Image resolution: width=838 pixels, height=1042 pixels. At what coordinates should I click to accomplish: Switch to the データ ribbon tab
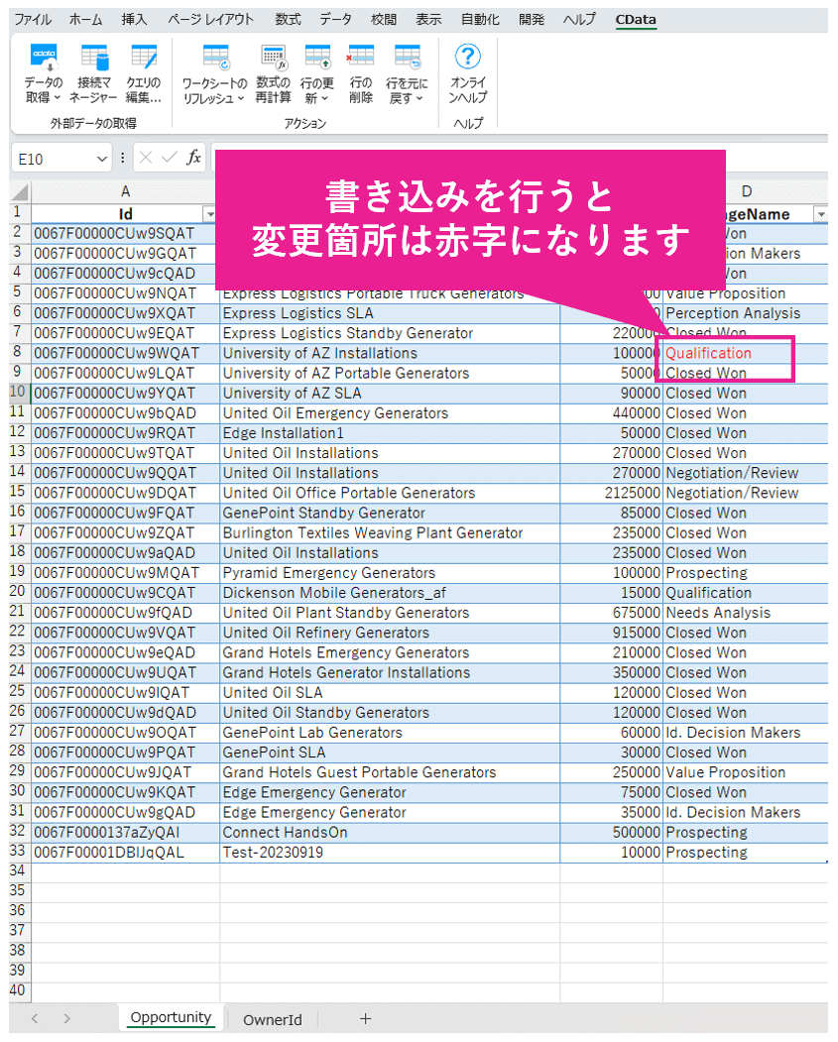[x=335, y=19]
